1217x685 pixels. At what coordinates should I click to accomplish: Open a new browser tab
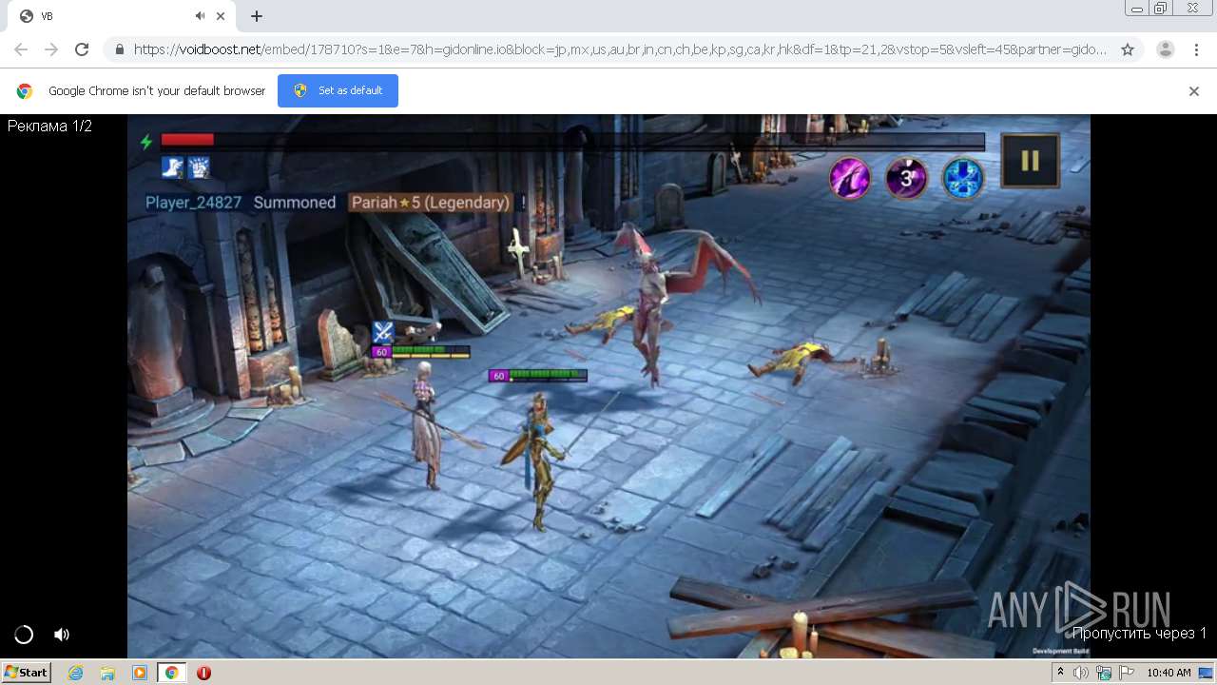[x=257, y=16]
